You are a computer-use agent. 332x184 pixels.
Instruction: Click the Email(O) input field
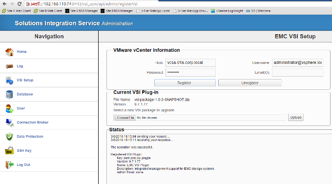298,72
